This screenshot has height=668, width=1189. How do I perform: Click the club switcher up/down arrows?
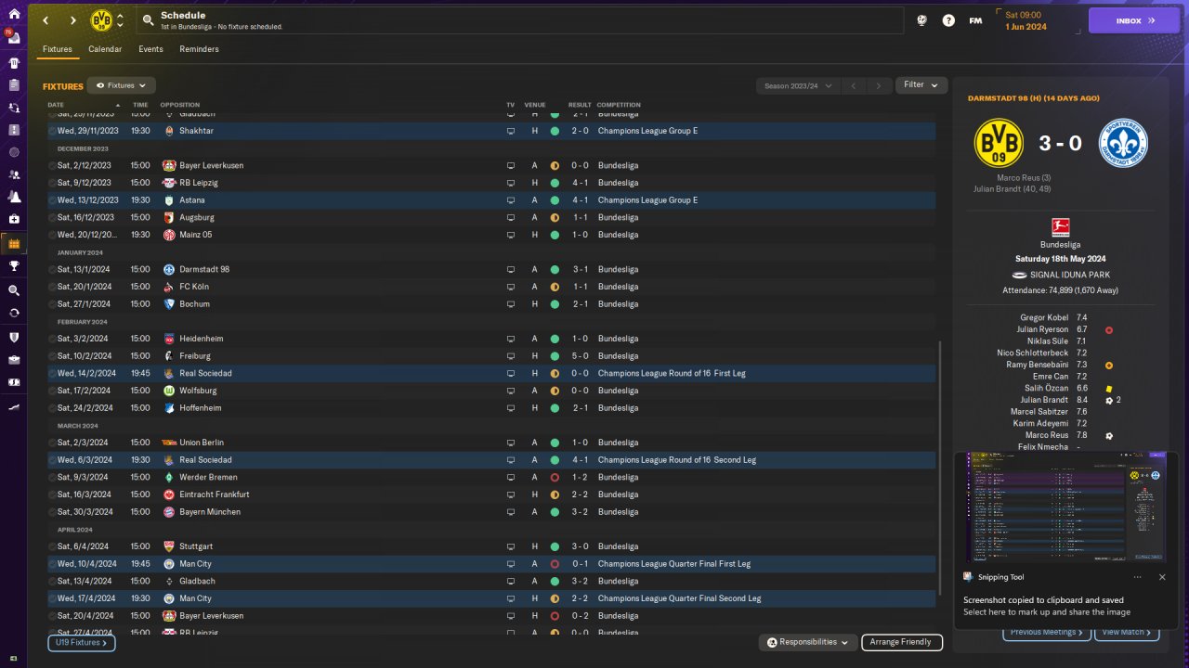point(120,20)
